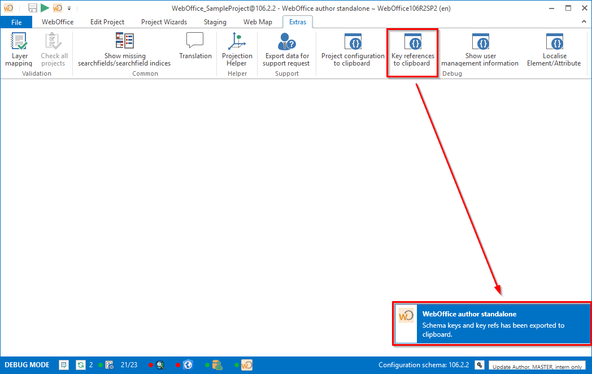Open the File menu
This screenshot has height=374, width=592.
(16, 22)
